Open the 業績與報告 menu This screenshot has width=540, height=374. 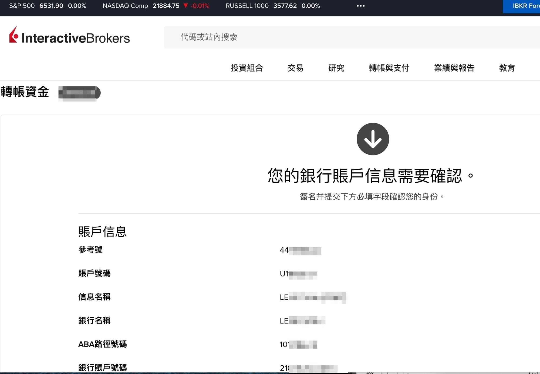point(454,68)
